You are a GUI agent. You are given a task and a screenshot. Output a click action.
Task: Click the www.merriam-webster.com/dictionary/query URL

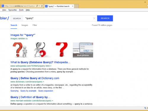click(x=31, y=101)
